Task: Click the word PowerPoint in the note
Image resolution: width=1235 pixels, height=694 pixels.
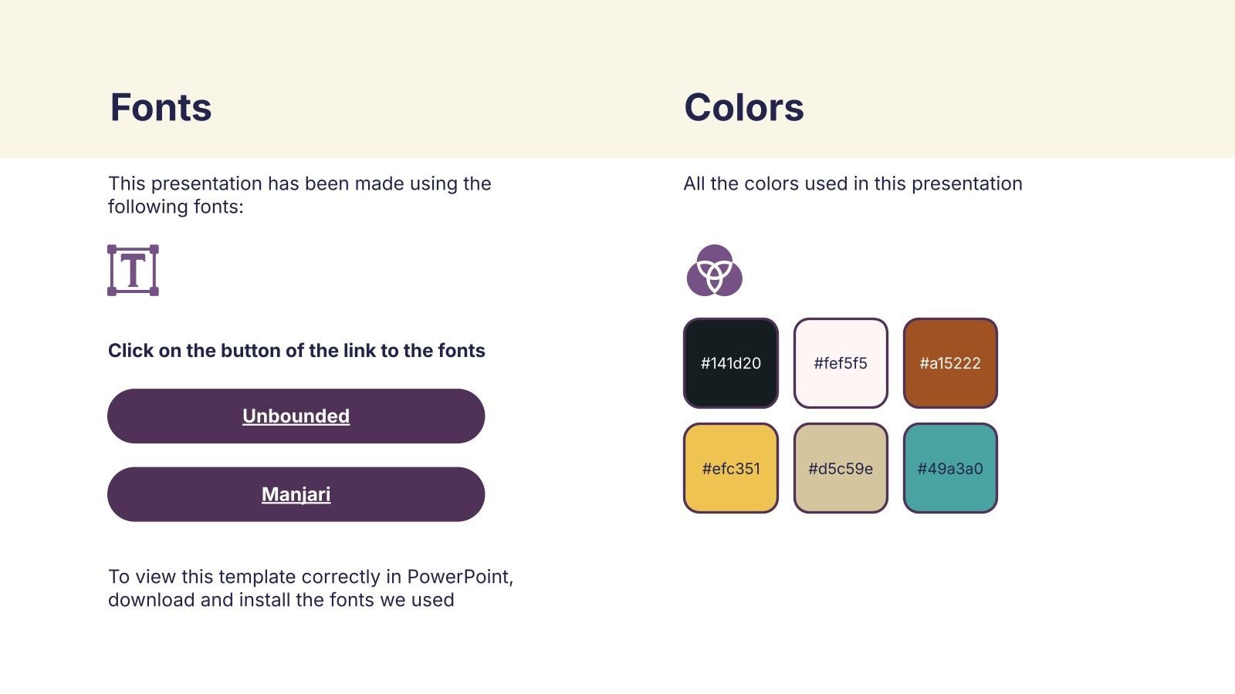Action: [x=460, y=577]
